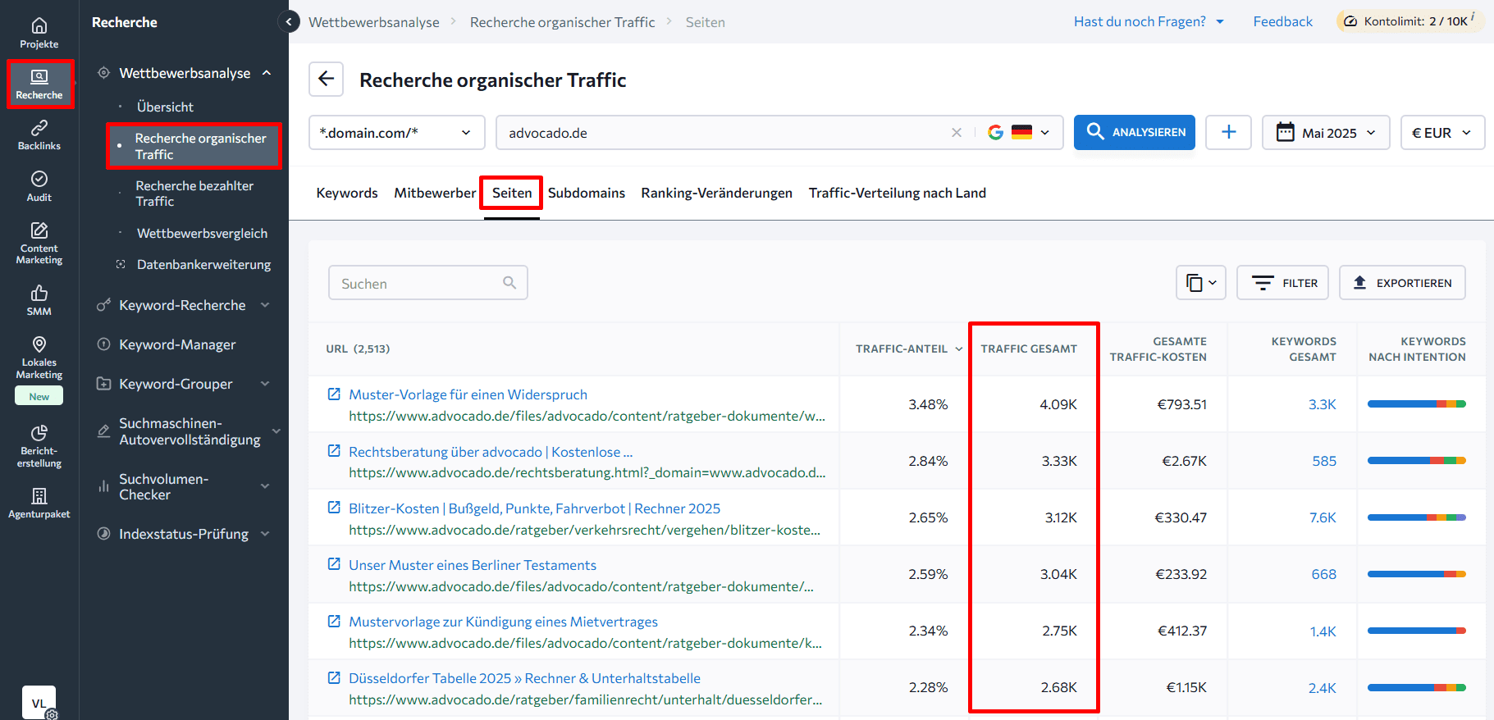This screenshot has width=1494, height=720.
Task: Expand the Keyword-Recherche section
Action: point(265,305)
